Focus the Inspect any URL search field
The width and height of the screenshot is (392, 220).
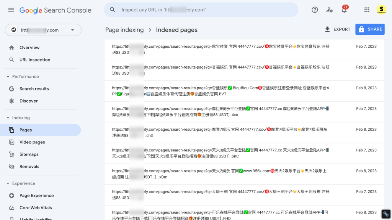pos(201,10)
